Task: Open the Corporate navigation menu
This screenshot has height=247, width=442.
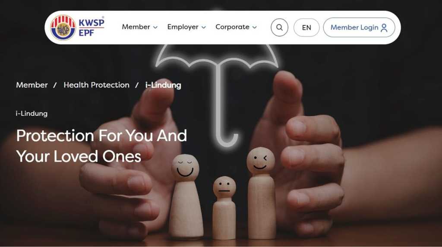Action: pyautogui.click(x=236, y=27)
